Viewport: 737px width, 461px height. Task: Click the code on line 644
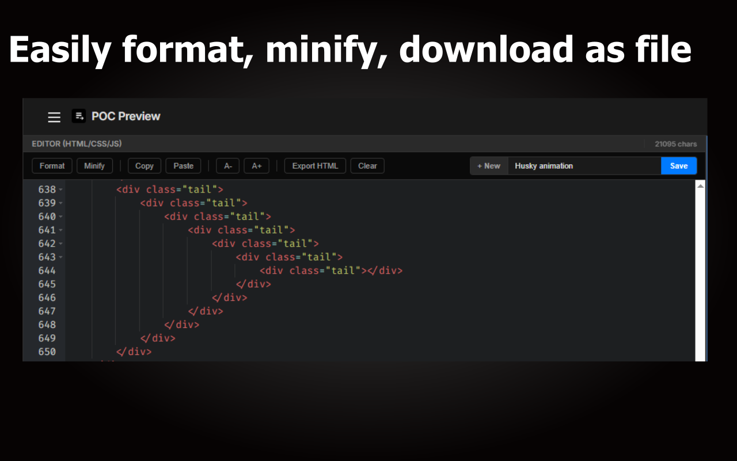point(331,270)
